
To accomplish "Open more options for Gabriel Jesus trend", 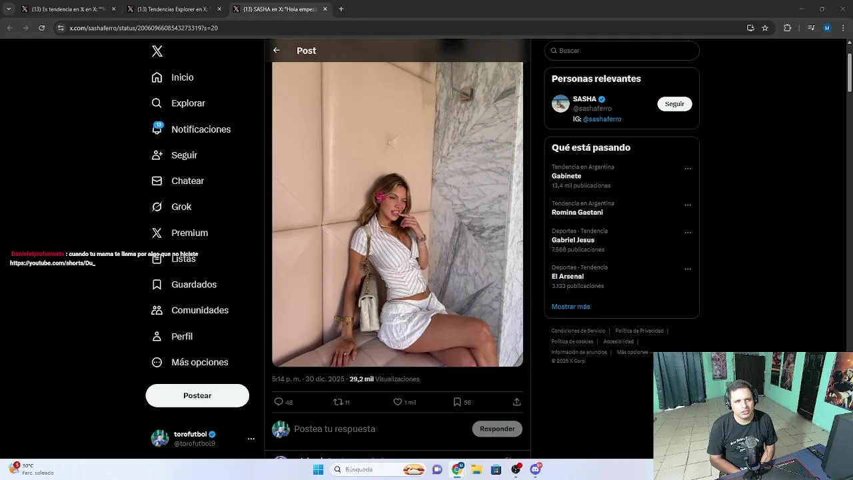I will tap(688, 233).
